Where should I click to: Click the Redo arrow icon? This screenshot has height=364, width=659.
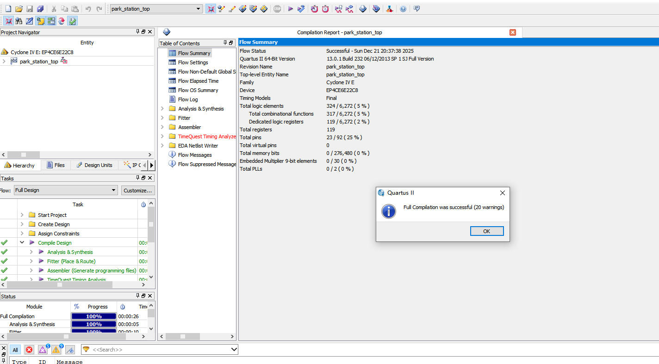coord(99,9)
